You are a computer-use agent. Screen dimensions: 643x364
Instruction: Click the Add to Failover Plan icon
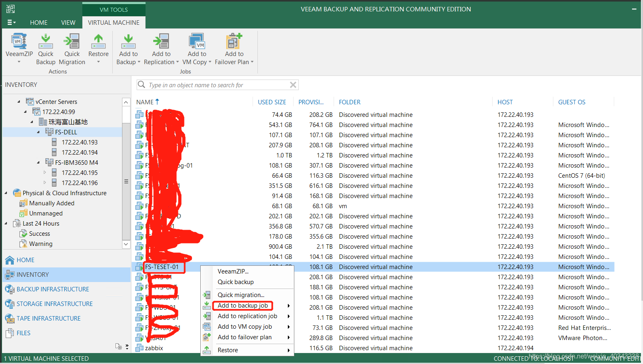(x=234, y=41)
